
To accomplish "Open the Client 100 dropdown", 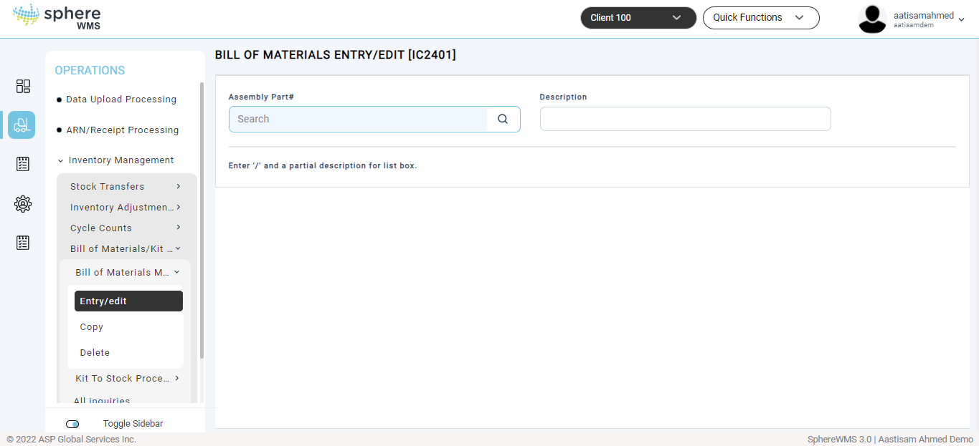I will (x=638, y=18).
